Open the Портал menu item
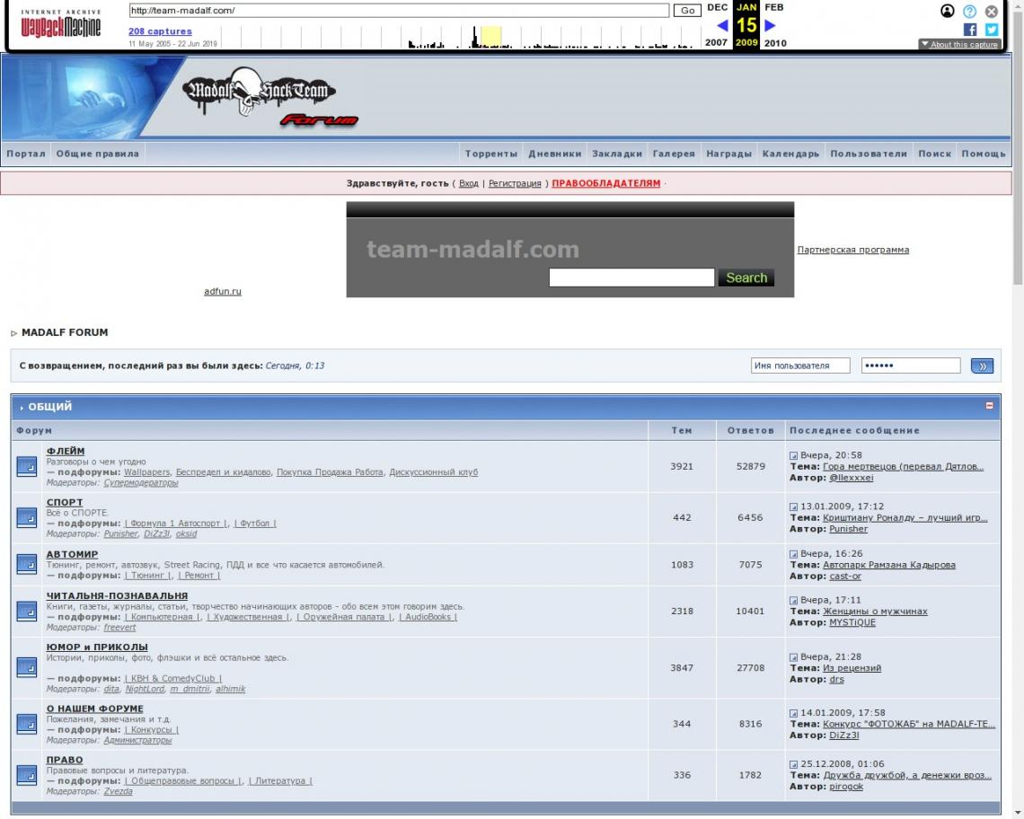The height and width of the screenshot is (819, 1024). point(26,154)
